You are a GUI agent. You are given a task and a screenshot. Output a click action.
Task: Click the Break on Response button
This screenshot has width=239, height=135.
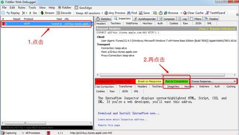(149, 81)
